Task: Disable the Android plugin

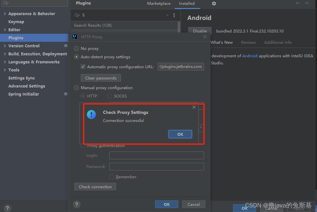Action: [x=200, y=31]
